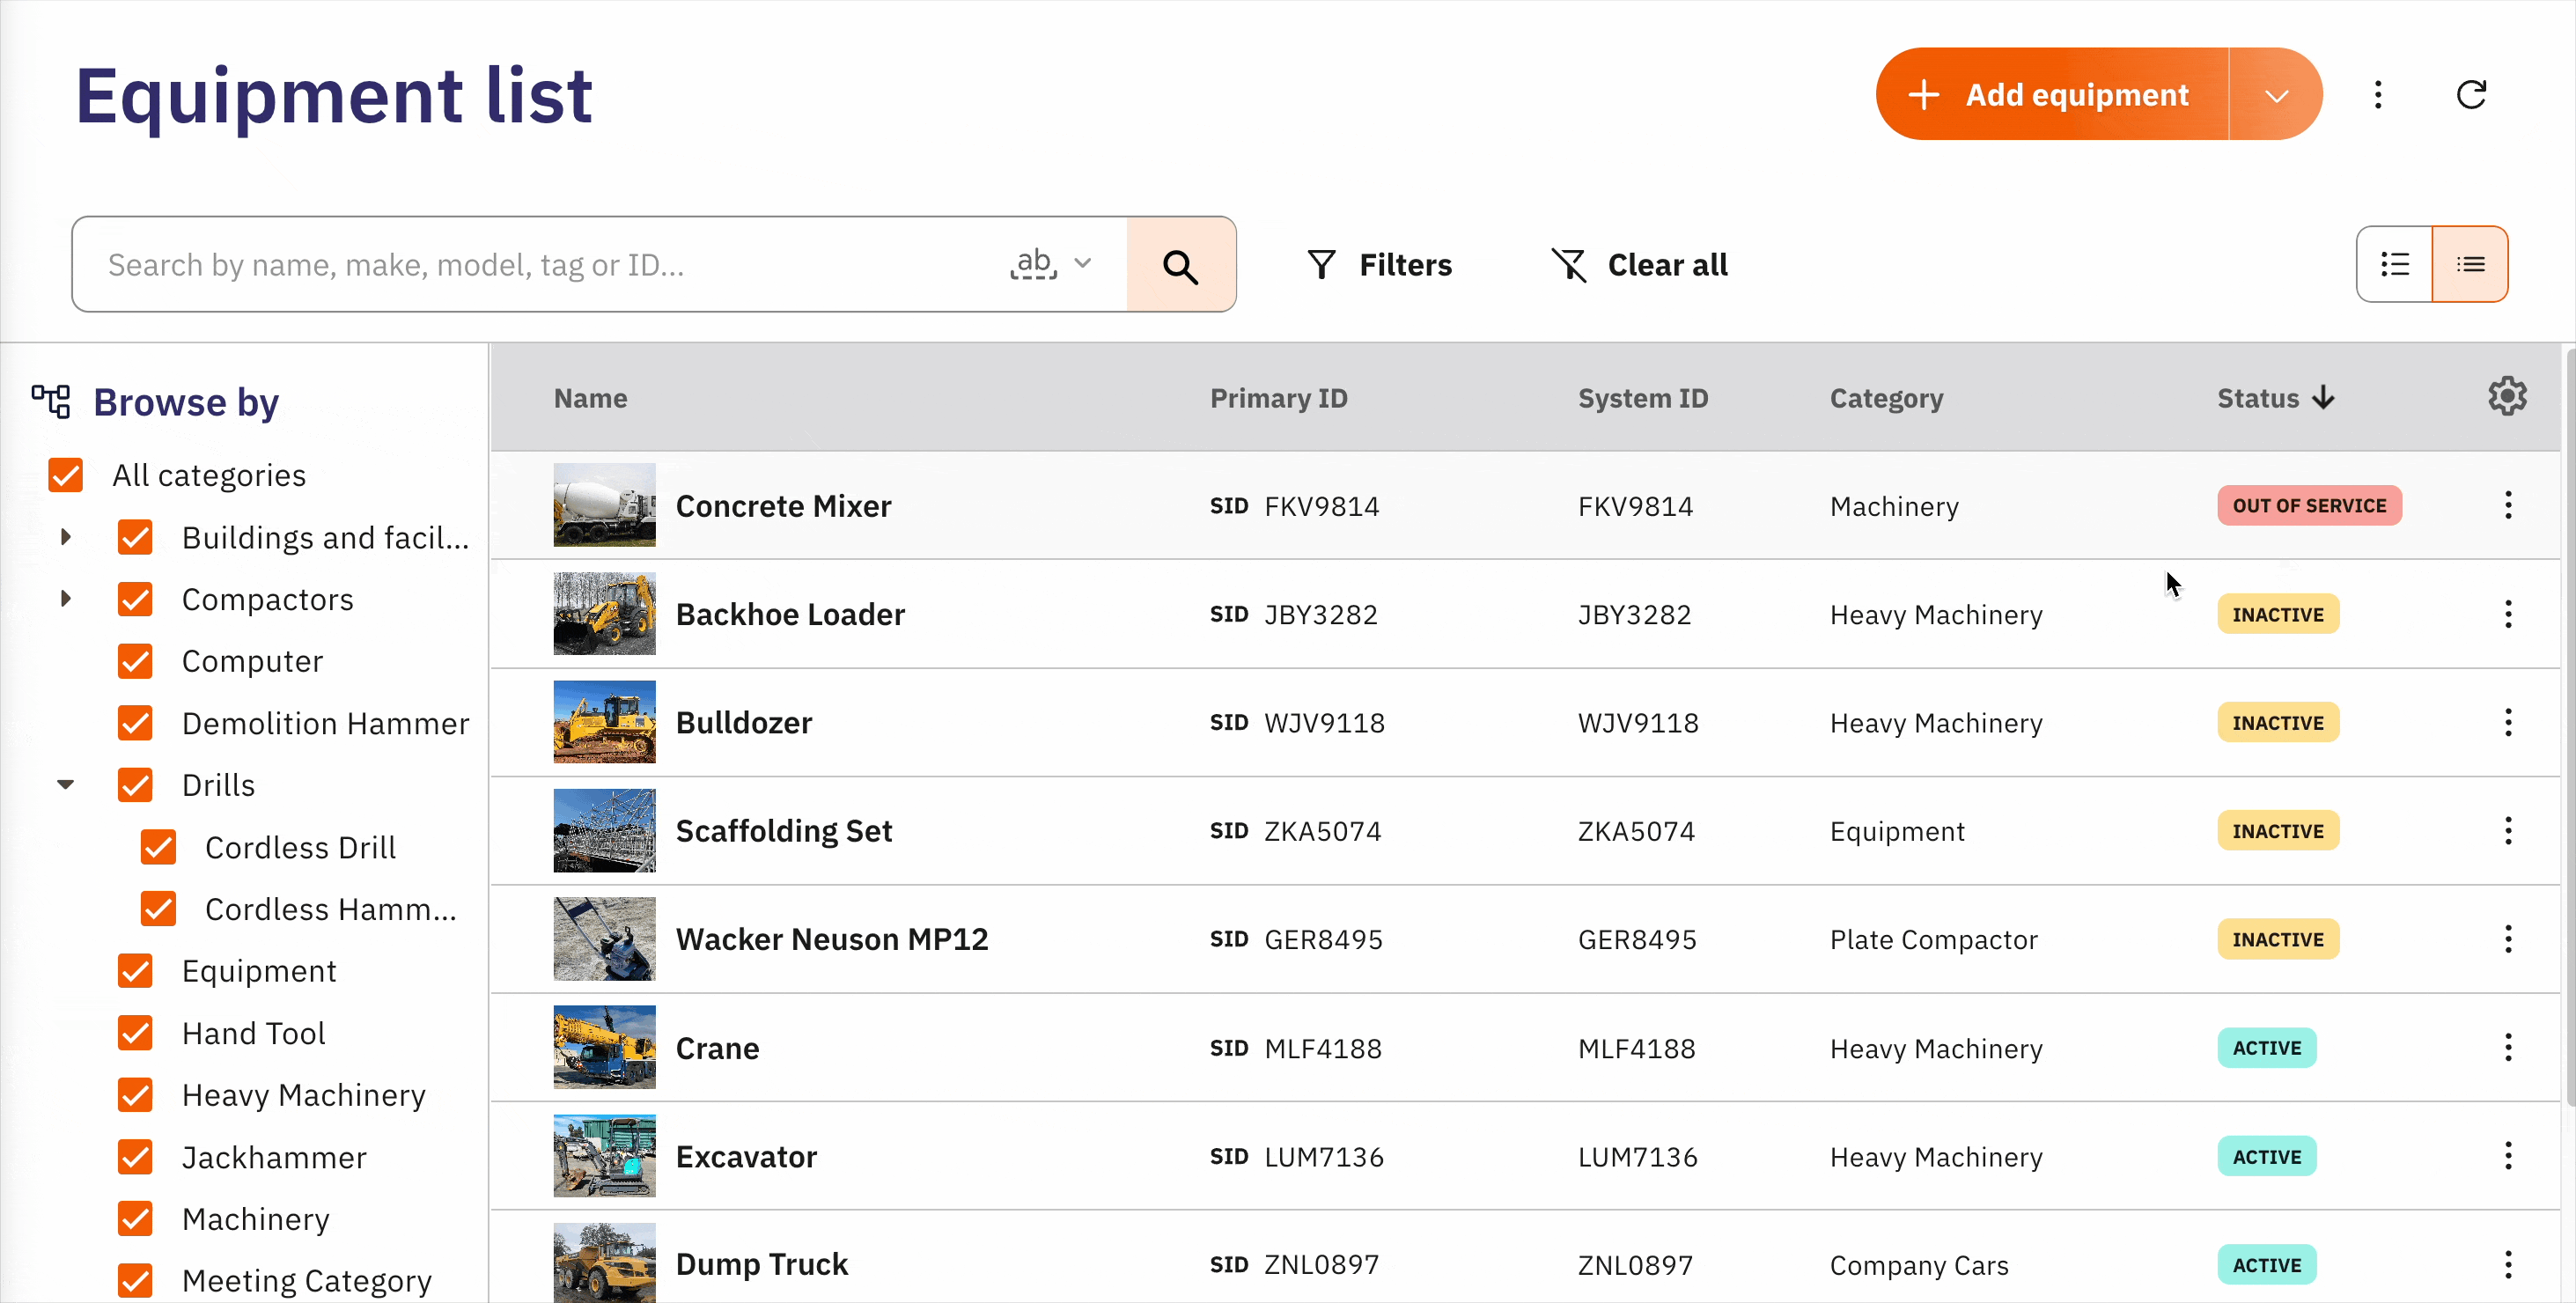Open table column settings gear
This screenshot has width=2576, height=1303.
pyautogui.click(x=2507, y=397)
